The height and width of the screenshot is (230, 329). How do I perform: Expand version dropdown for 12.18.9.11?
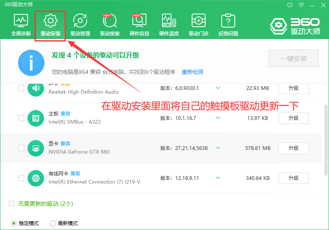click(218, 177)
